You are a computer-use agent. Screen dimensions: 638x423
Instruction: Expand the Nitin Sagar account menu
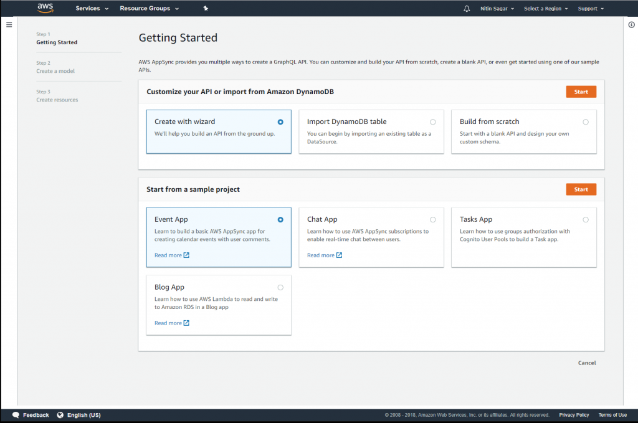pyautogui.click(x=497, y=9)
